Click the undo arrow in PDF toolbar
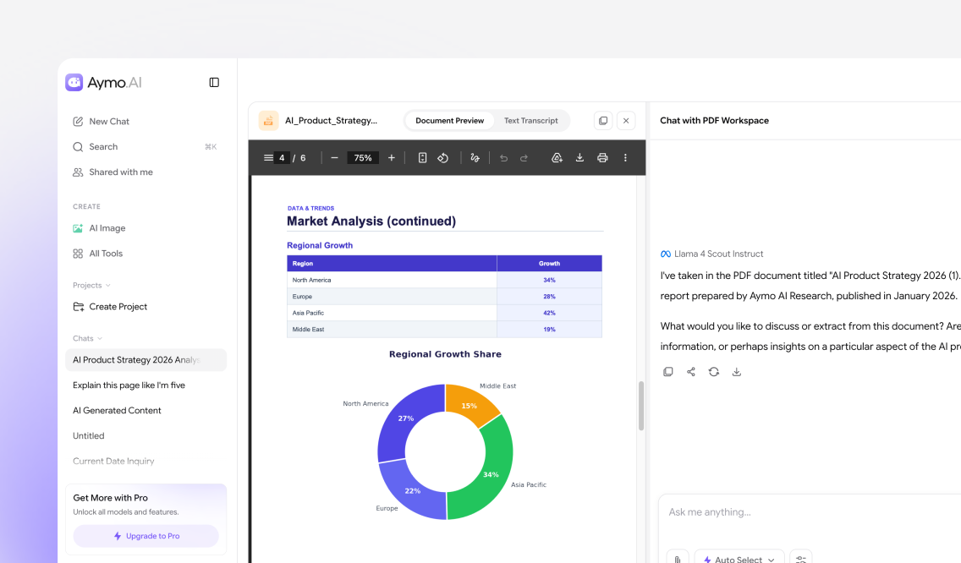 click(x=504, y=158)
